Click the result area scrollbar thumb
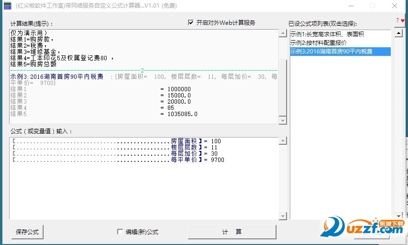The image size is (408, 245). (x=283, y=88)
